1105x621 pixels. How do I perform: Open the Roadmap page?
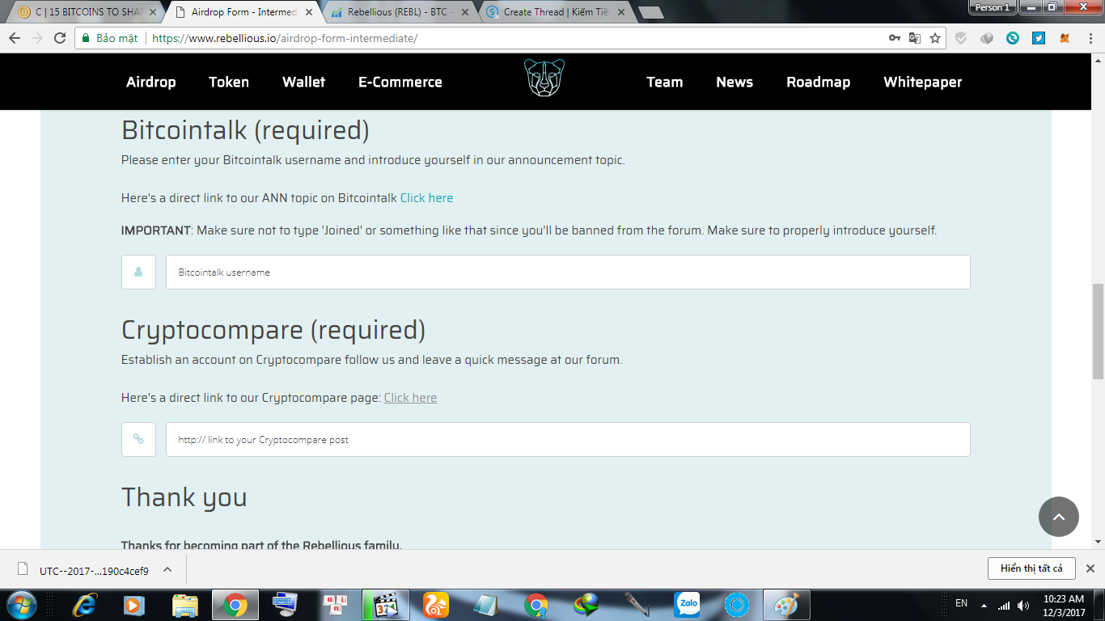[x=819, y=82]
